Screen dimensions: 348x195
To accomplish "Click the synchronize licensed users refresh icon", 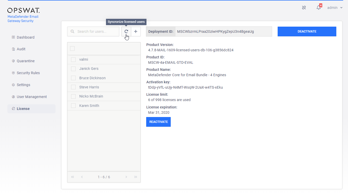I will click(x=126, y=31).
